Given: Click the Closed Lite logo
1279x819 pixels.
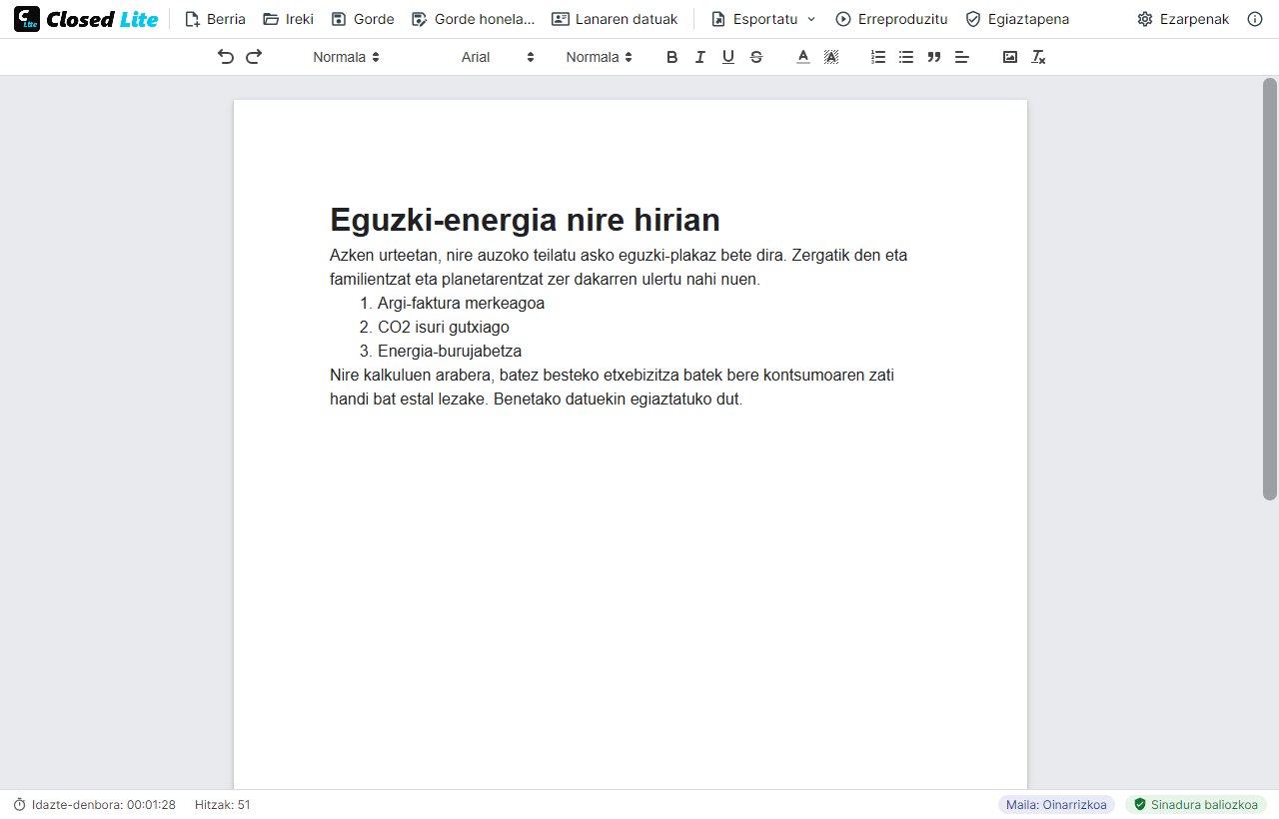Looking at the screenshot, I should point(86,19).
